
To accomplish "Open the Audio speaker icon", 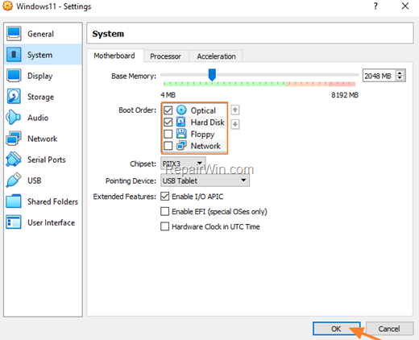I will [x=13, y=118].
